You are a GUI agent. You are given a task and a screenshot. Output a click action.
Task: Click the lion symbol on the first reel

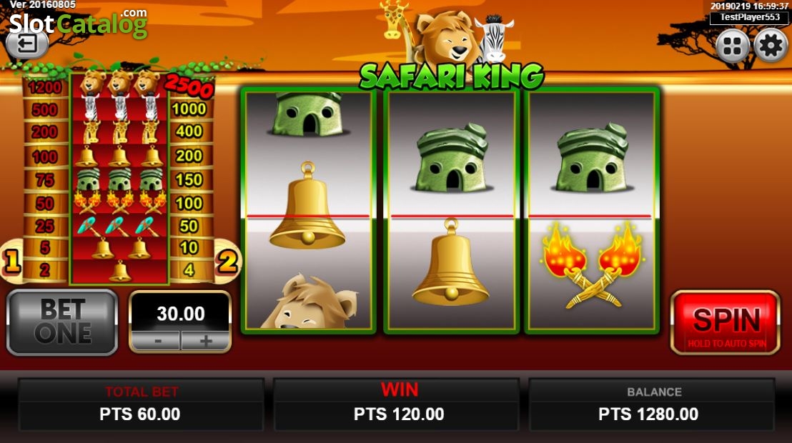coord(309,302)
